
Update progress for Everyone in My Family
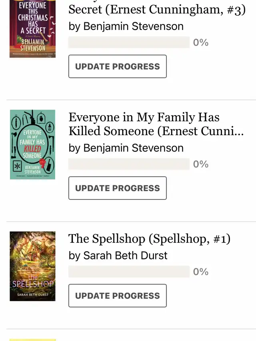pyautogui.click(x=118, y=188)
